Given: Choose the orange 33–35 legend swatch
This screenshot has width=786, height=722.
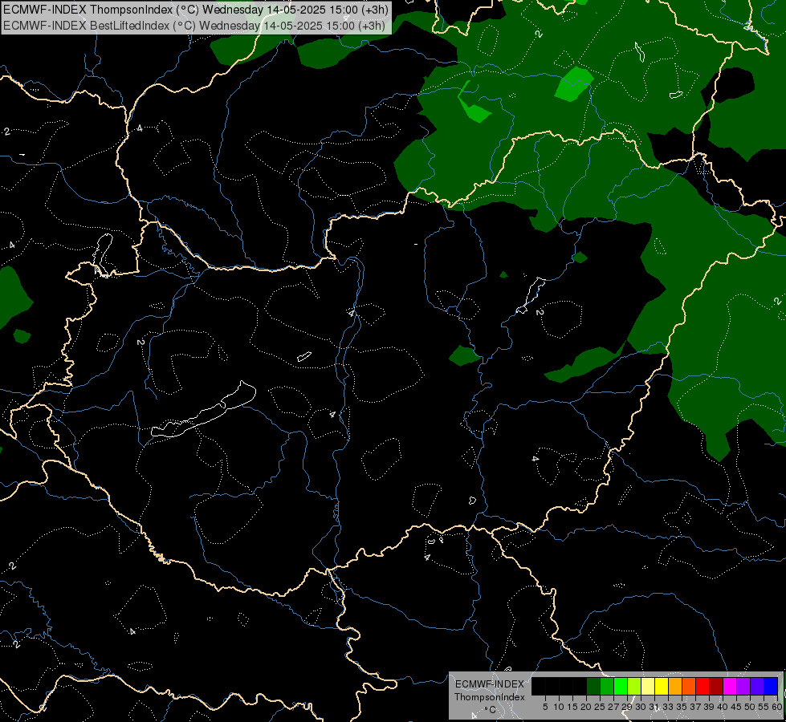Looking at the screenshot, I should click(675, 686).
